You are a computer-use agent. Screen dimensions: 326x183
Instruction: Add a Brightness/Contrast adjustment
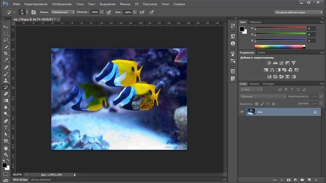pos(269,63)
